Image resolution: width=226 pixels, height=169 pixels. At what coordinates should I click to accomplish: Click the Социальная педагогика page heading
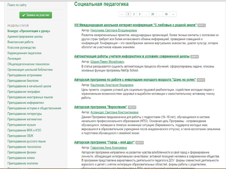(x=101, y=4)
